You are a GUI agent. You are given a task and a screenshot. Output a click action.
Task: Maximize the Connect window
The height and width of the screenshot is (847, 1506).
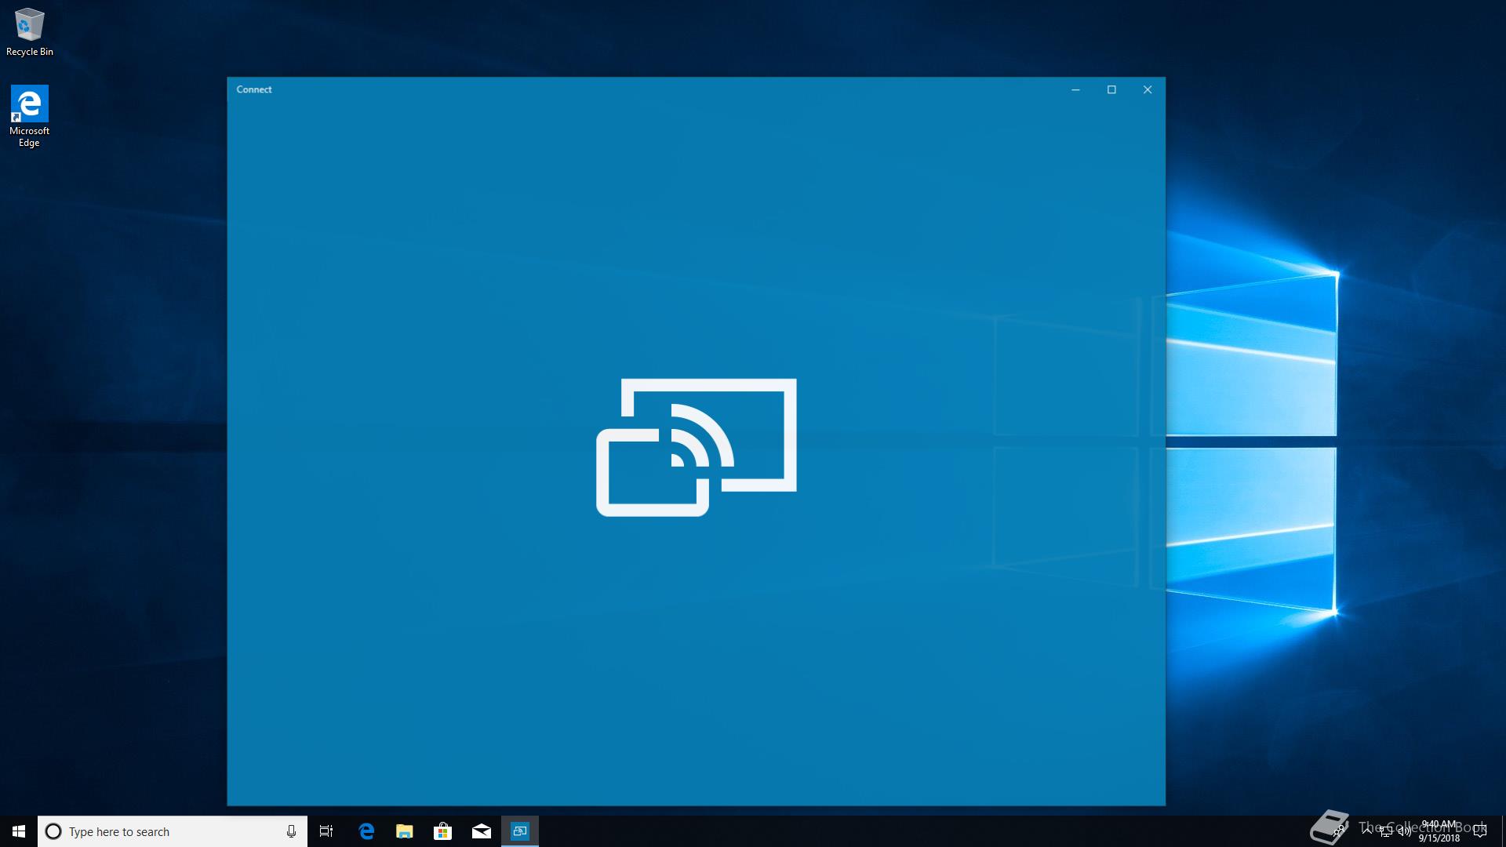pos(1111,89)
